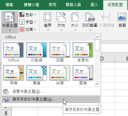Click the theme gallery scroll down arrow
This screenshot has width=128, height=116.
pyautogui.click(x=97, y=84)
